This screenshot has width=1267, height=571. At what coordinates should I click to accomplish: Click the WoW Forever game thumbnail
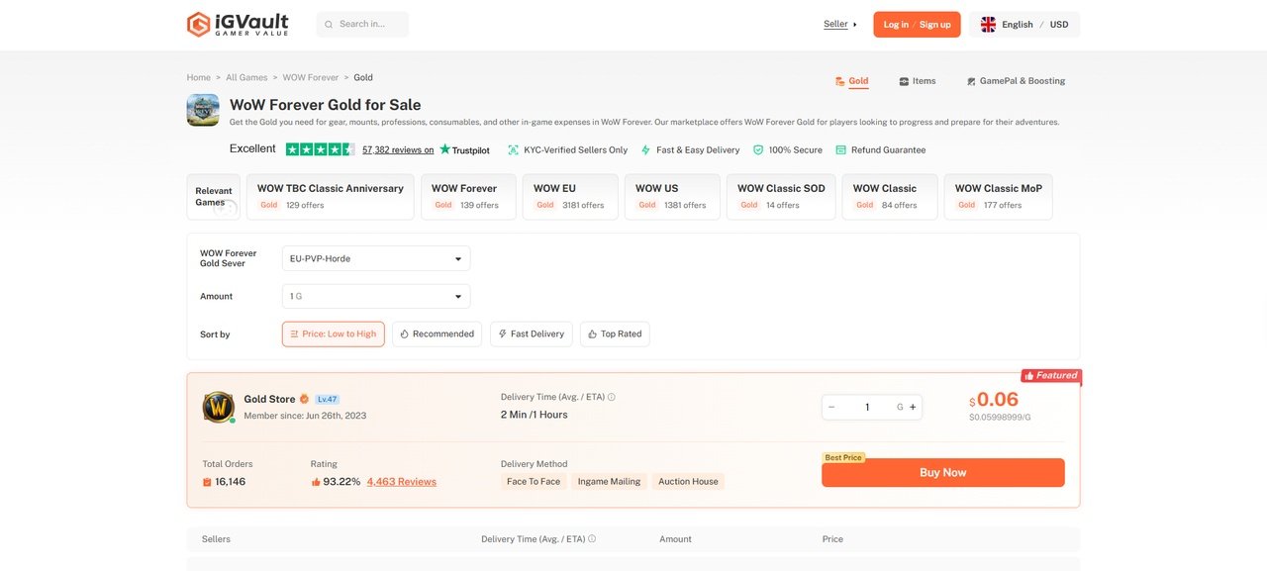(x=203, y=110)
